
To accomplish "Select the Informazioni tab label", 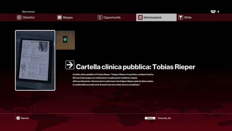I will coord(152,17).
